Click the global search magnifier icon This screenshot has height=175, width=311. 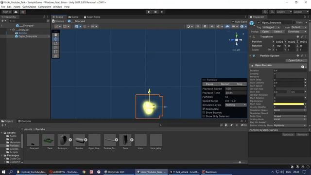coord(272,12)
